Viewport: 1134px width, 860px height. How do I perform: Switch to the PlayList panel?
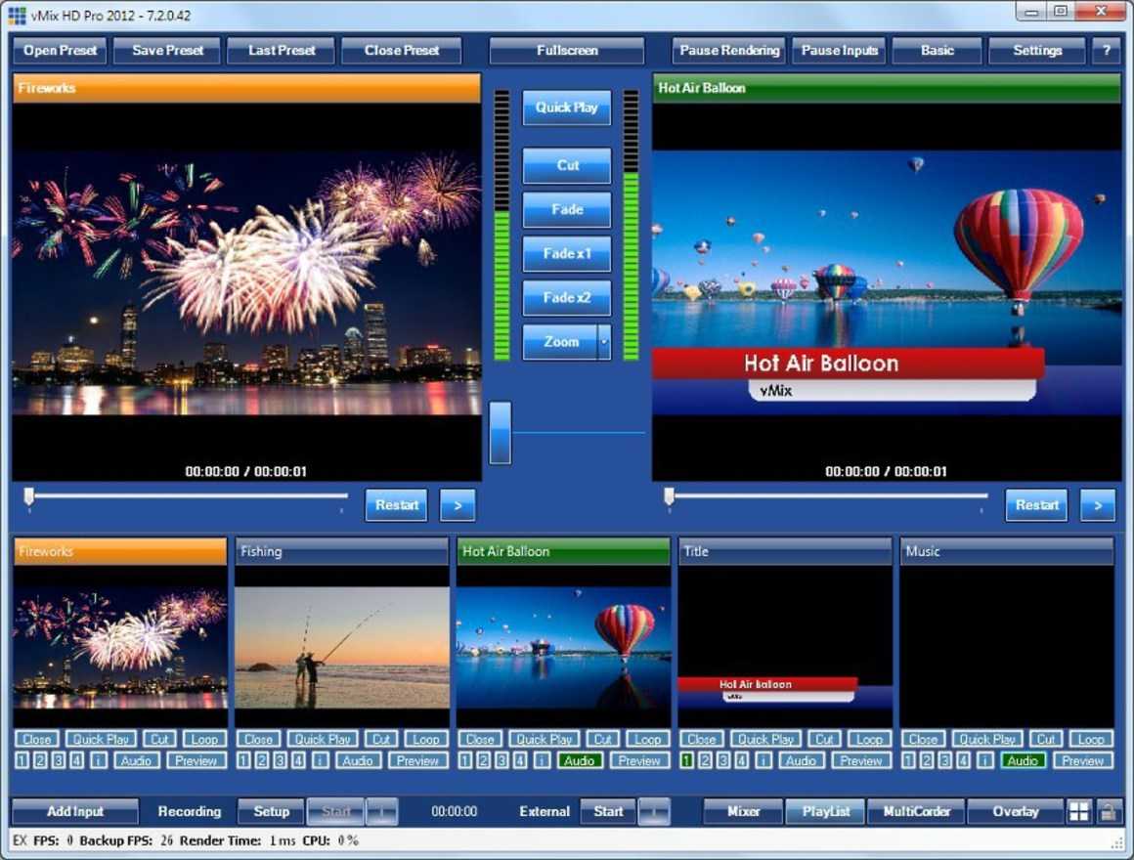(826, 811)
